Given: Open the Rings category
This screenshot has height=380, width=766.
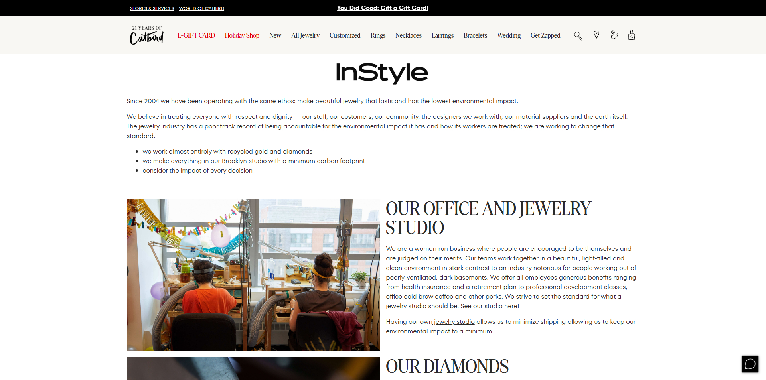Looking at the screenshot, I should [x=378, y=35].
